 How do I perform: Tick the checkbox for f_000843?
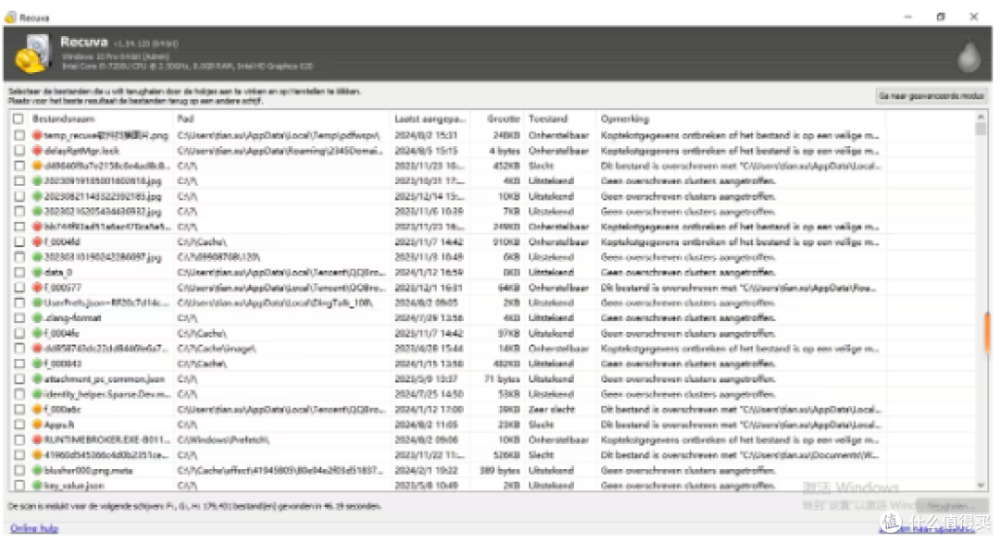pos(19,364)
